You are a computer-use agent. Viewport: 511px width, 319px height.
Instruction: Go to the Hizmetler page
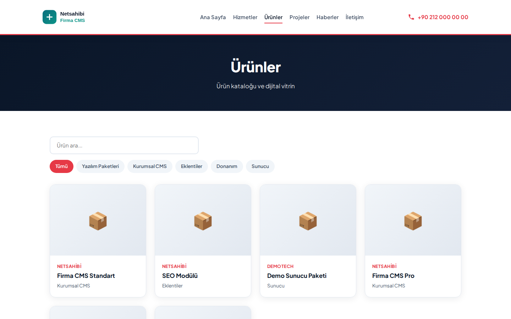coord(245,17)
